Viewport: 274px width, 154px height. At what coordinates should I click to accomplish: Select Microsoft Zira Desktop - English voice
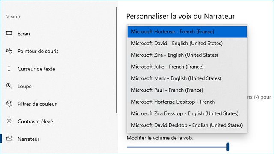click(187, 113)
